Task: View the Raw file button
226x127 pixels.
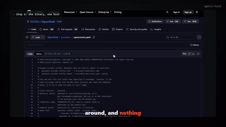Action: click(x=184, y=54)
